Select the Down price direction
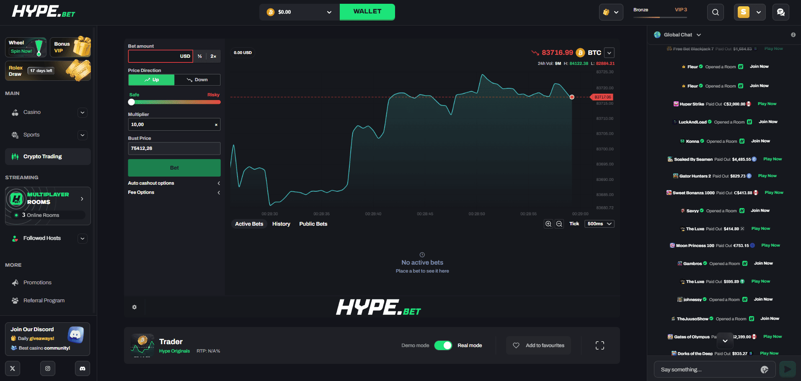Image resolution: width=801 pixels, height=381 pixels. [197, 80]
